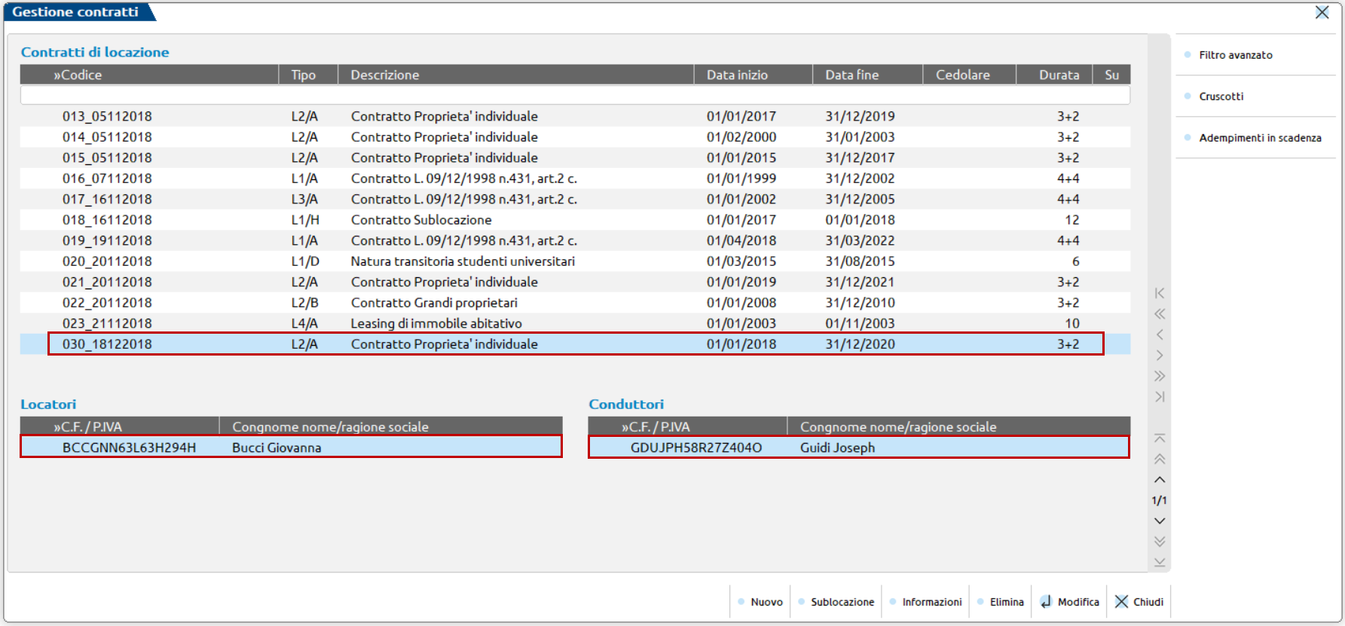Go to previous record single-left arrow
Image resolution: width=1345 pixels, height=626 pixels.
pos(1160,334)
